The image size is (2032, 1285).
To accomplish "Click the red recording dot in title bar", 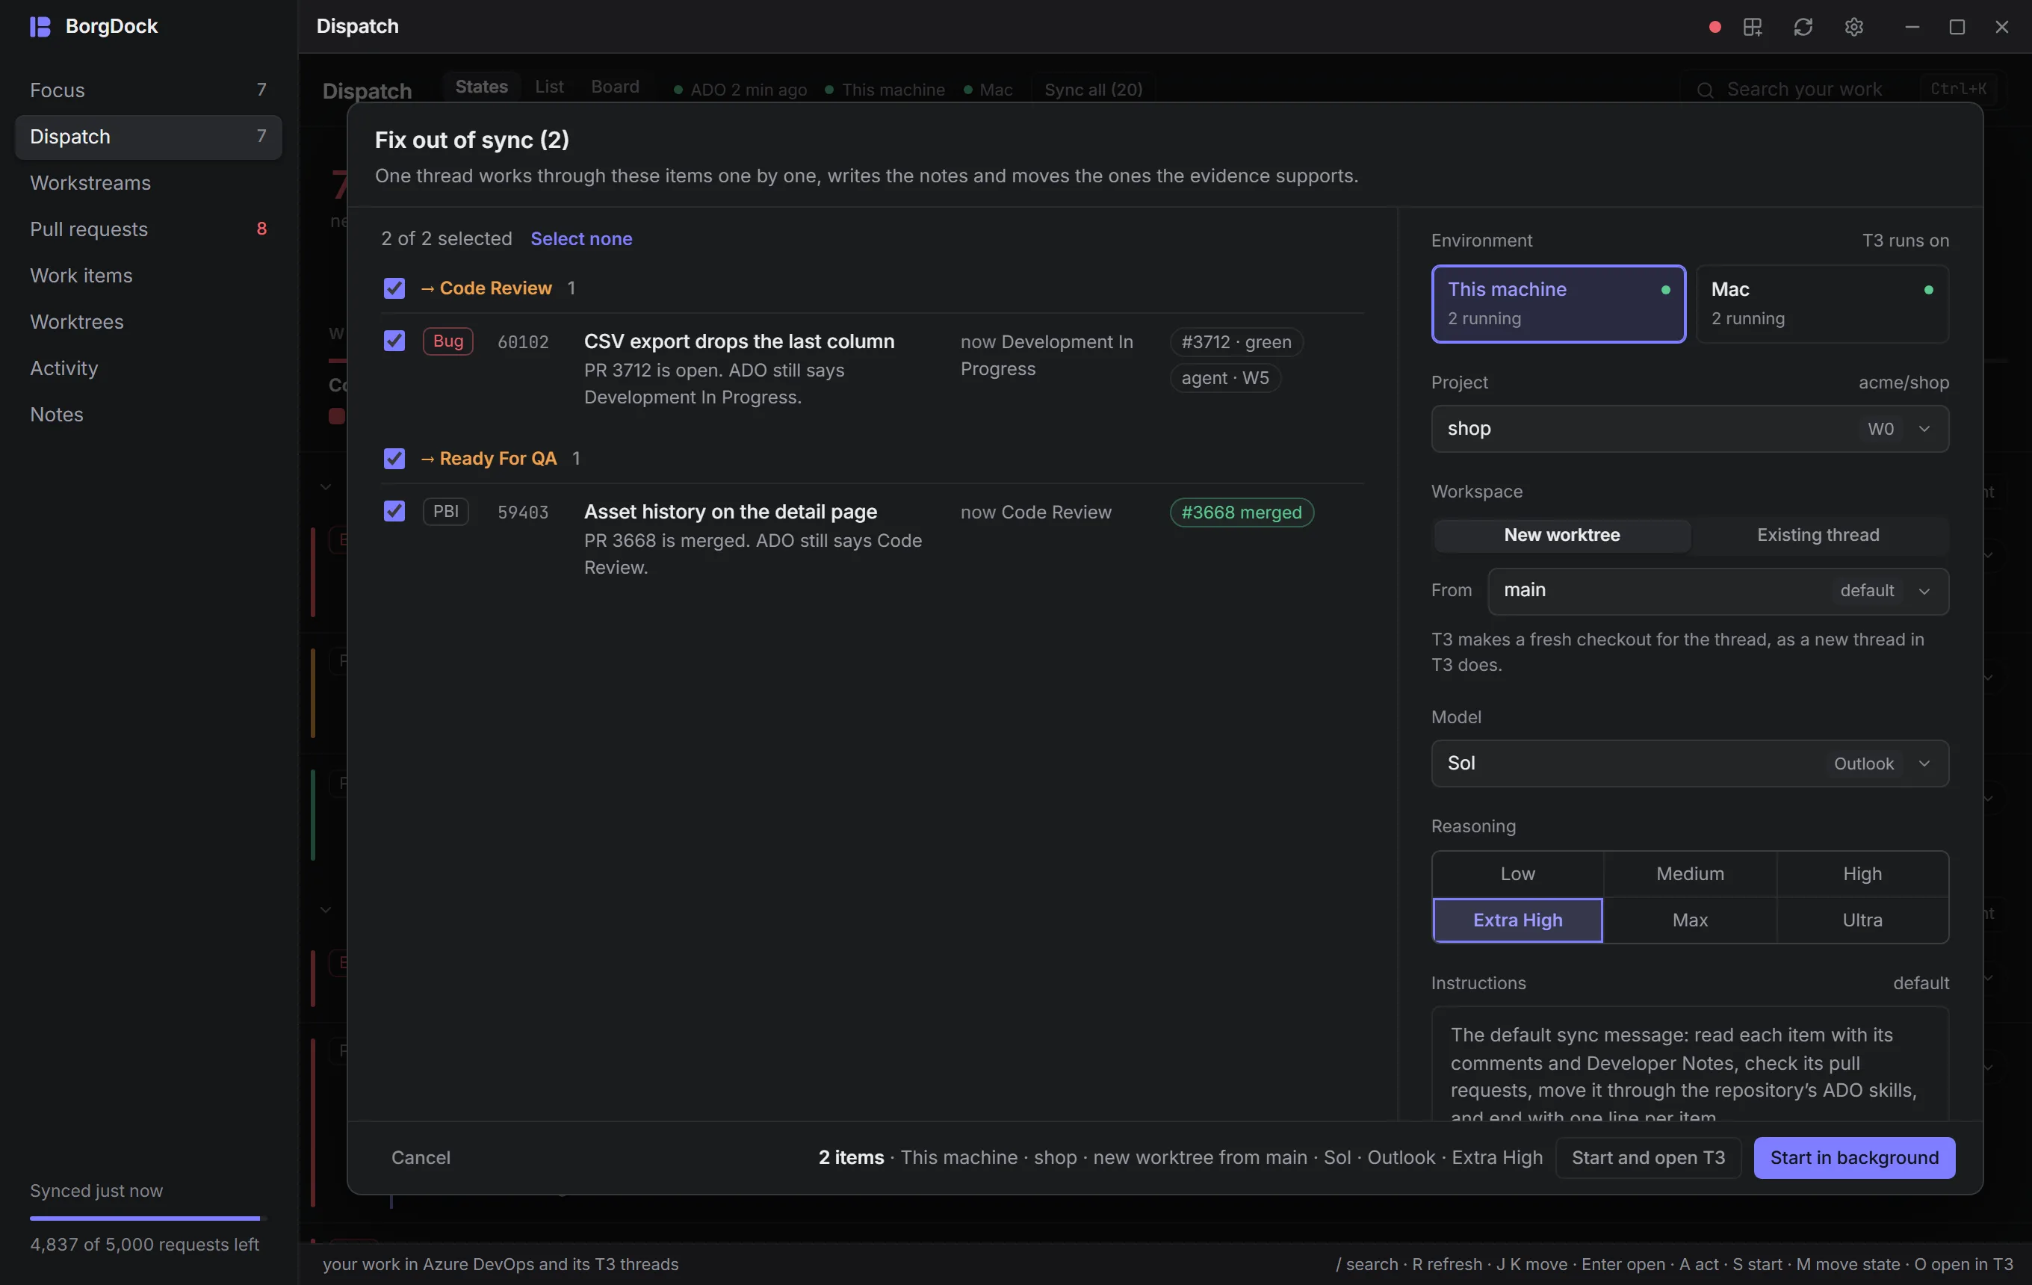I will 1714,27.
